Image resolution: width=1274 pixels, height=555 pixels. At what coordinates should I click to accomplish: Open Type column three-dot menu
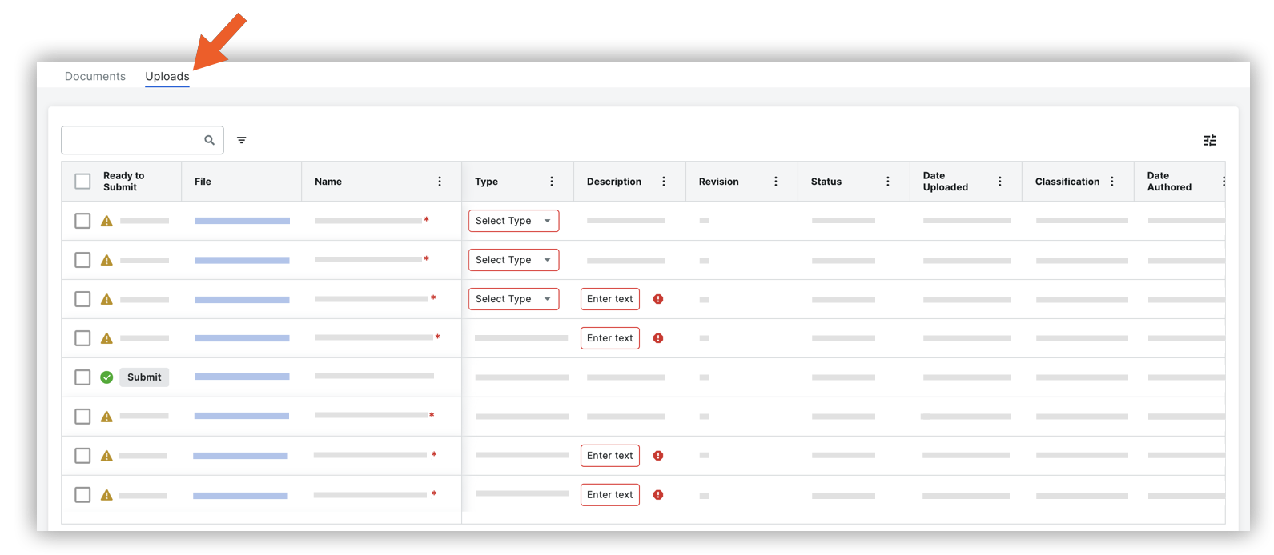click(552, 182)
